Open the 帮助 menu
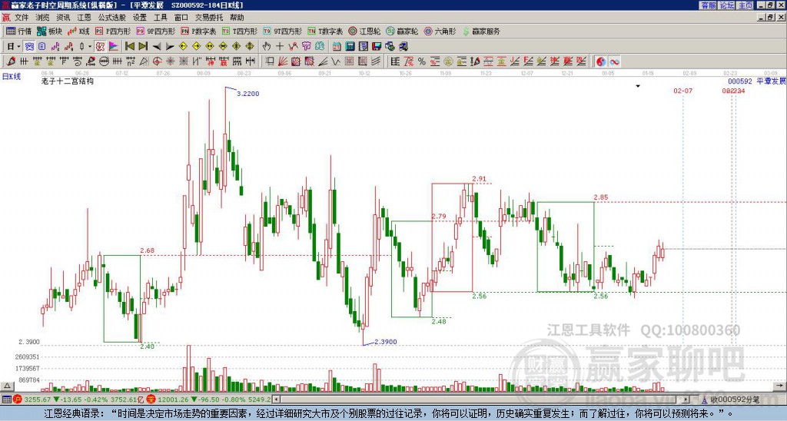Screen dimensions: 787x421 point(237,18)
